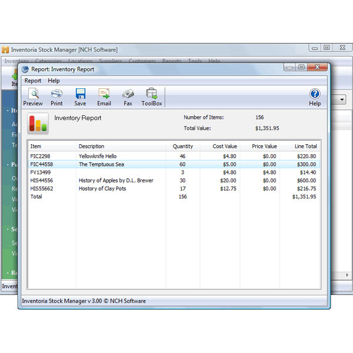Select row FIC44558
Viewport: 353px width, 353px height.
[174, 164]
